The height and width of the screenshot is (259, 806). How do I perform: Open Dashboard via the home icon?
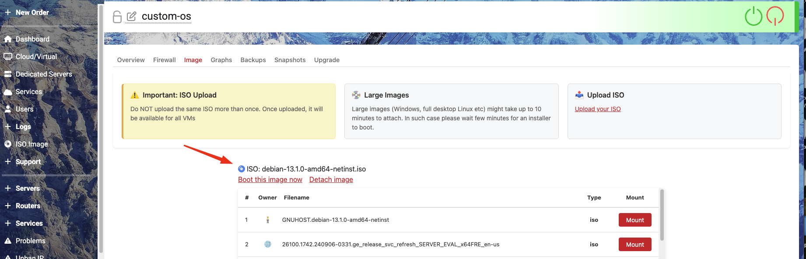8,39
